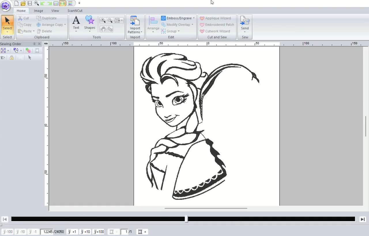Step back 10 stitches
Image resolution: width=369 pixels, height=236 pixels.
[x=20, y=232]
